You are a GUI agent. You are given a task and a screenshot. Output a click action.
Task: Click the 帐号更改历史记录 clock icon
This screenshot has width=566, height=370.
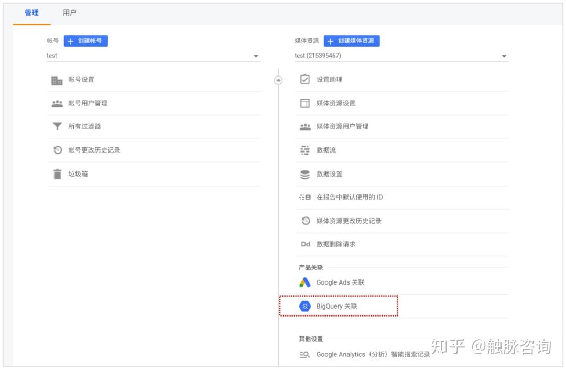click(57, 150)
